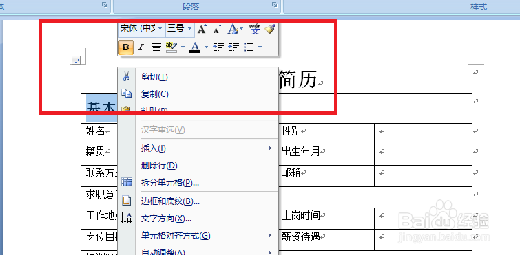The height and width of the screenshot is (255, 520).
Task: Expand the 单元格对齐方式(G) submenu
Action: [270, 236]
